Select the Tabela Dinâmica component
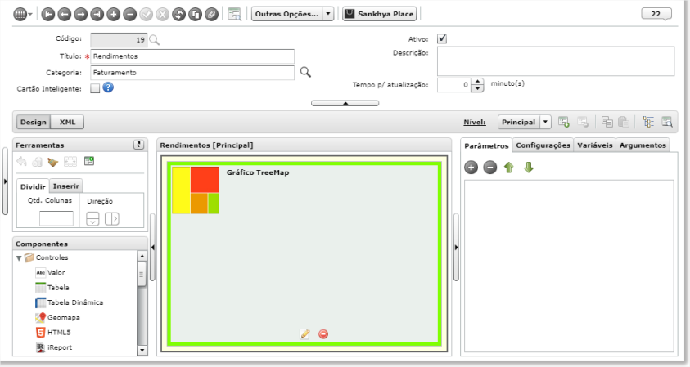 (69, 302)
